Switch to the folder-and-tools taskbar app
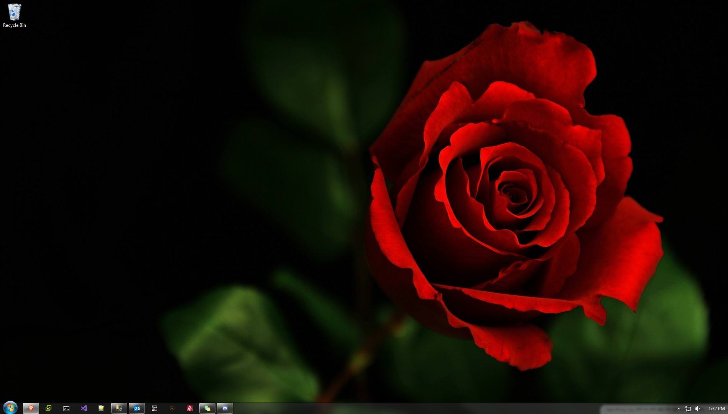The width and height of the screenshot is (728, 414). pos(119,408)
